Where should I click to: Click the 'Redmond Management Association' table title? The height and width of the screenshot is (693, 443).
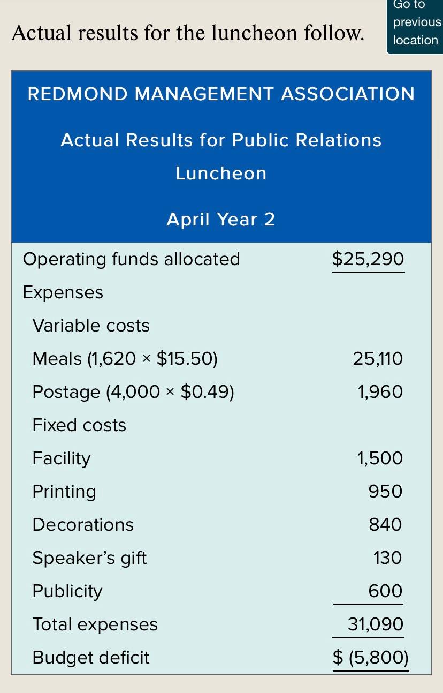221,94
